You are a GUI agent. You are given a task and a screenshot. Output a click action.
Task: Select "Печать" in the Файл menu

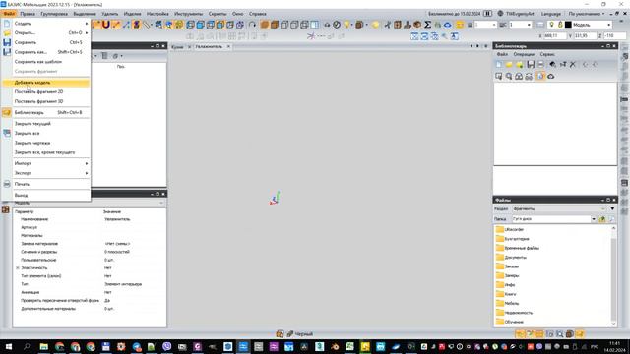click(x=45, y=184)
